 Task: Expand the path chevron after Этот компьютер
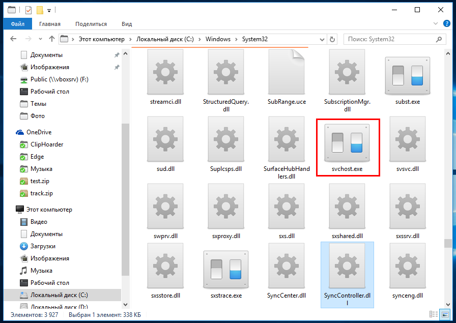130,39
